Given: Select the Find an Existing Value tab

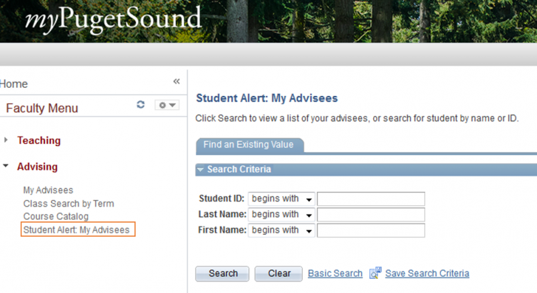Looking at the screenshot, I should 248,145.
